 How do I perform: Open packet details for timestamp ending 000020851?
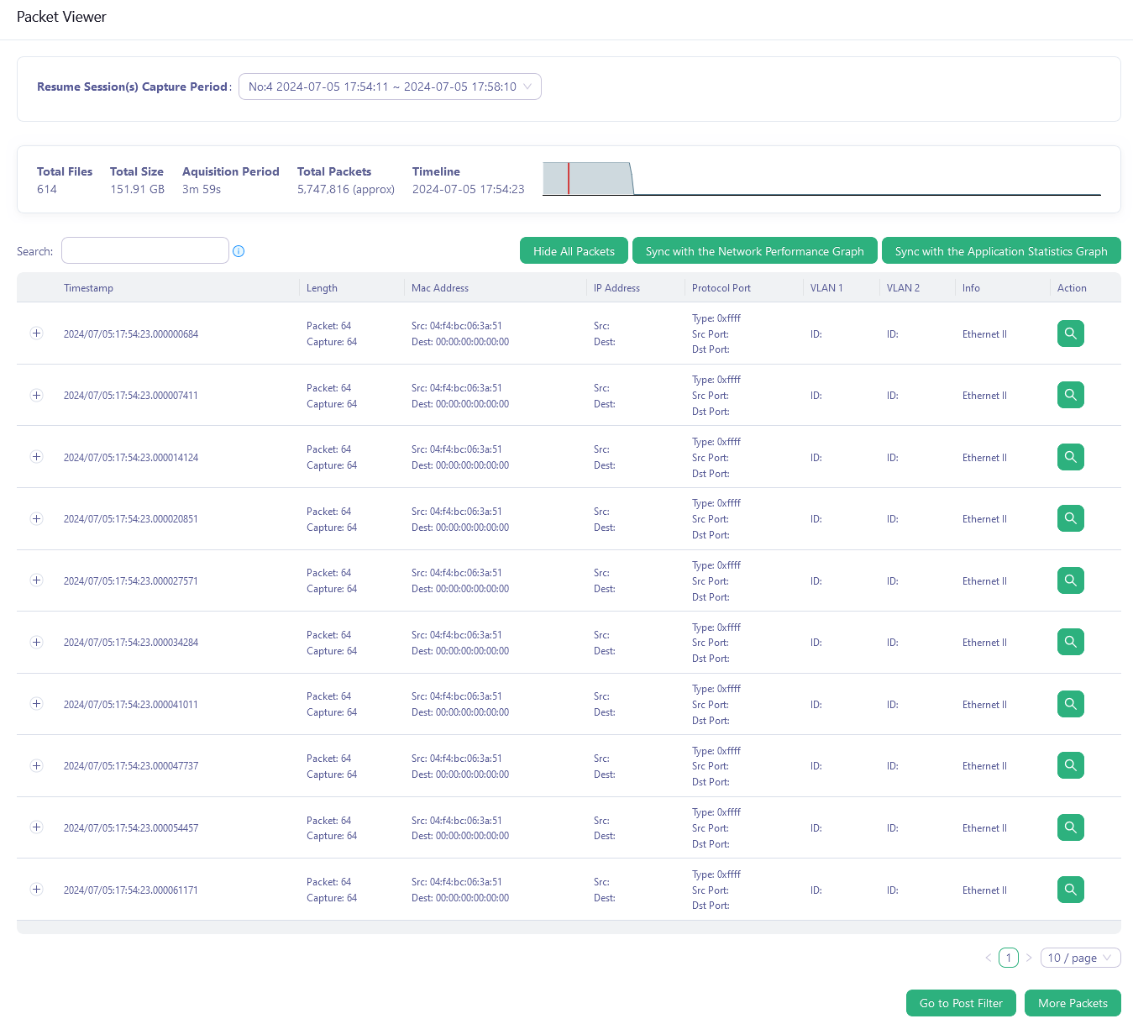point(1070,518)
